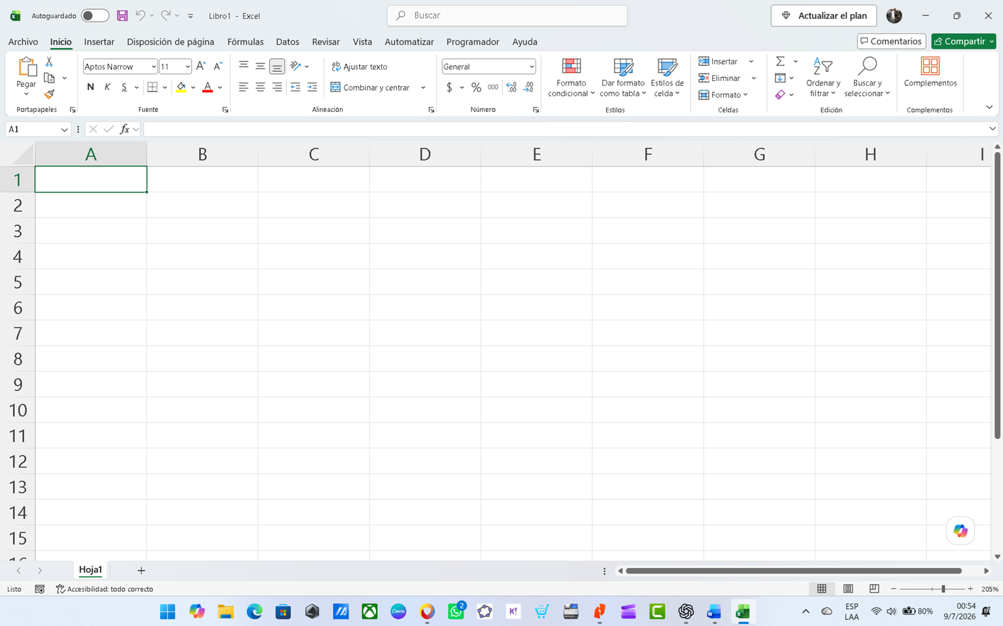Open the Copilot floating icon
Viewport: 1003px width, 626px height.
click(x=960, y=531)
